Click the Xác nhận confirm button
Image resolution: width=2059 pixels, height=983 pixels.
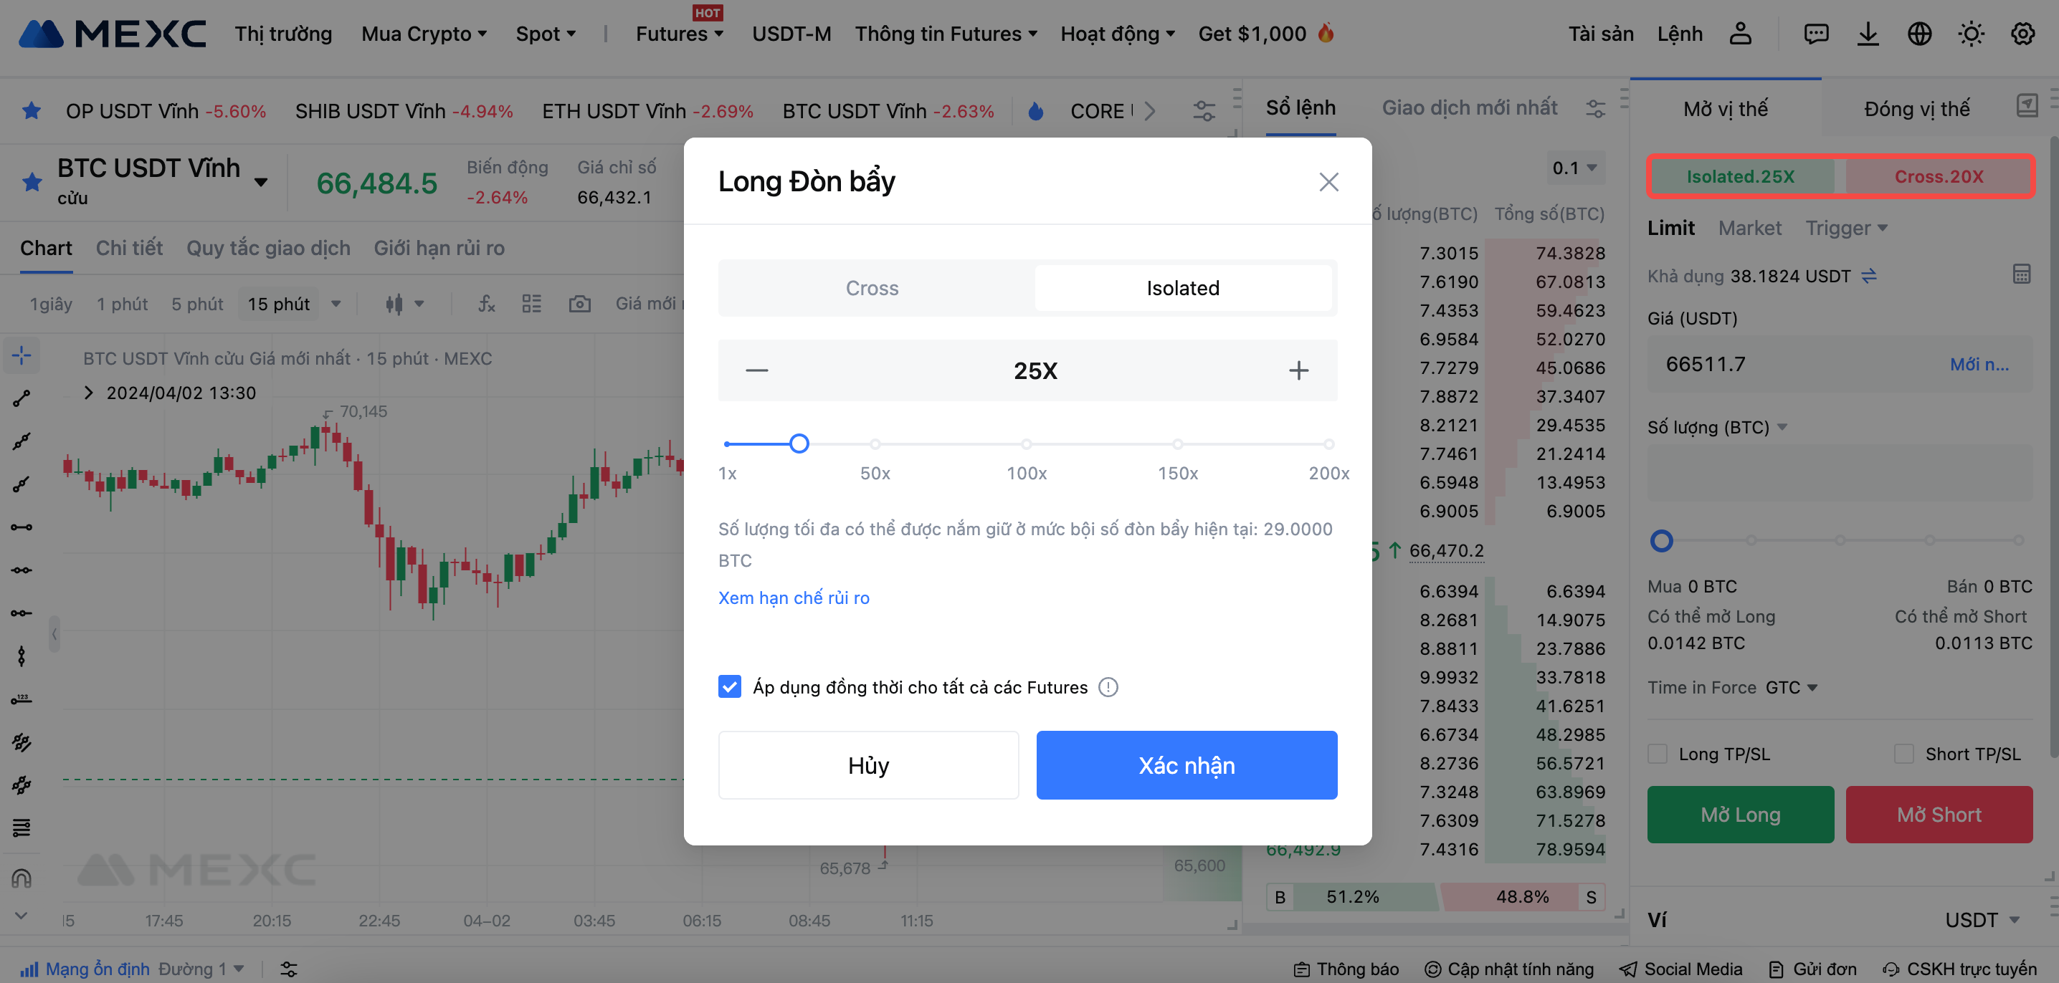1187,765
